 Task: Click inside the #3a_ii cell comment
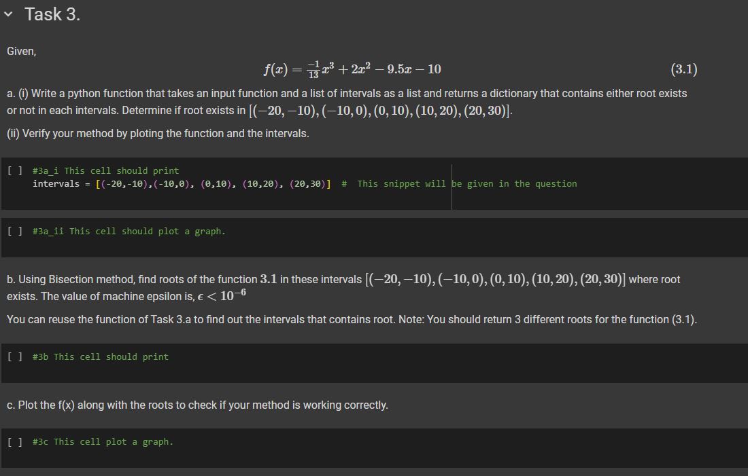coord(129,231)
